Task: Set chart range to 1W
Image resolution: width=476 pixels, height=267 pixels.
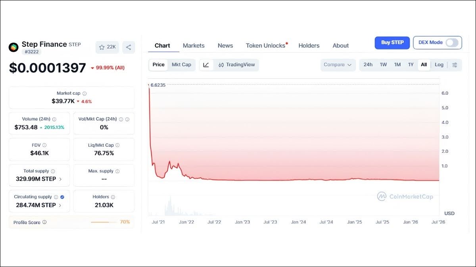Action: tap(383, 65)
